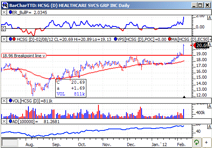Click the zero-line '0' label box
The height and width of the screenshot is (148, 212).
click(4, 29)
